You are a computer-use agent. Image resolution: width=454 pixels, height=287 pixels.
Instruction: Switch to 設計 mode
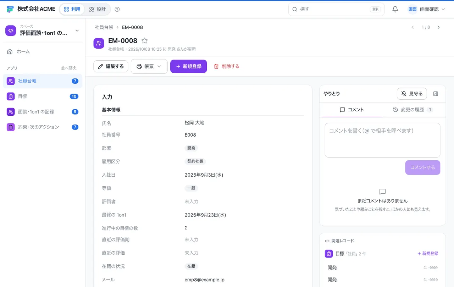click(x=98, y=9)
